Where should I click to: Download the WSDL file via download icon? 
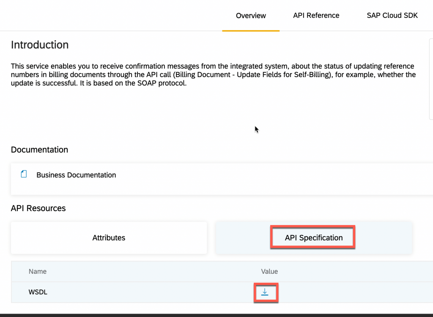coord(265,292)
